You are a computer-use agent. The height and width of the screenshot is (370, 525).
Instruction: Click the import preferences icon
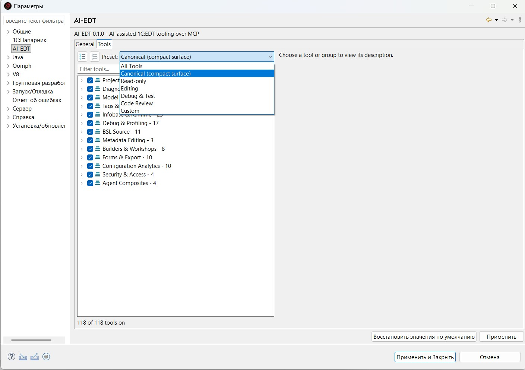[23, 357]
